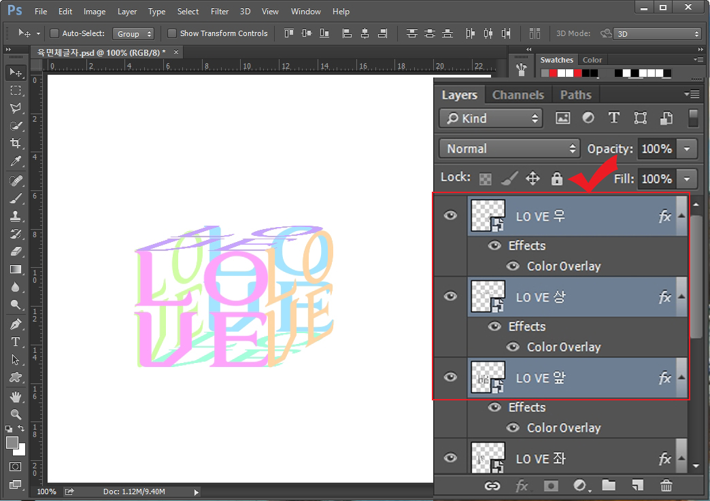Collapse effects of the LO VE 앞 layer

click(681, 377)
